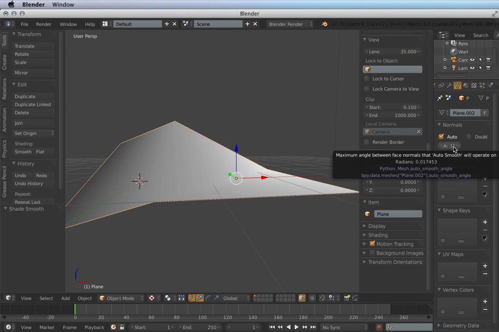
Task: Click the Translate button
Action: (33, 46)
